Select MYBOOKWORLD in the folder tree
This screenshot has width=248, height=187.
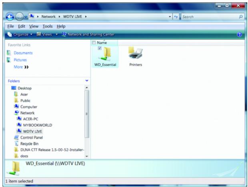pyautogui.click(x=38, y=125)
